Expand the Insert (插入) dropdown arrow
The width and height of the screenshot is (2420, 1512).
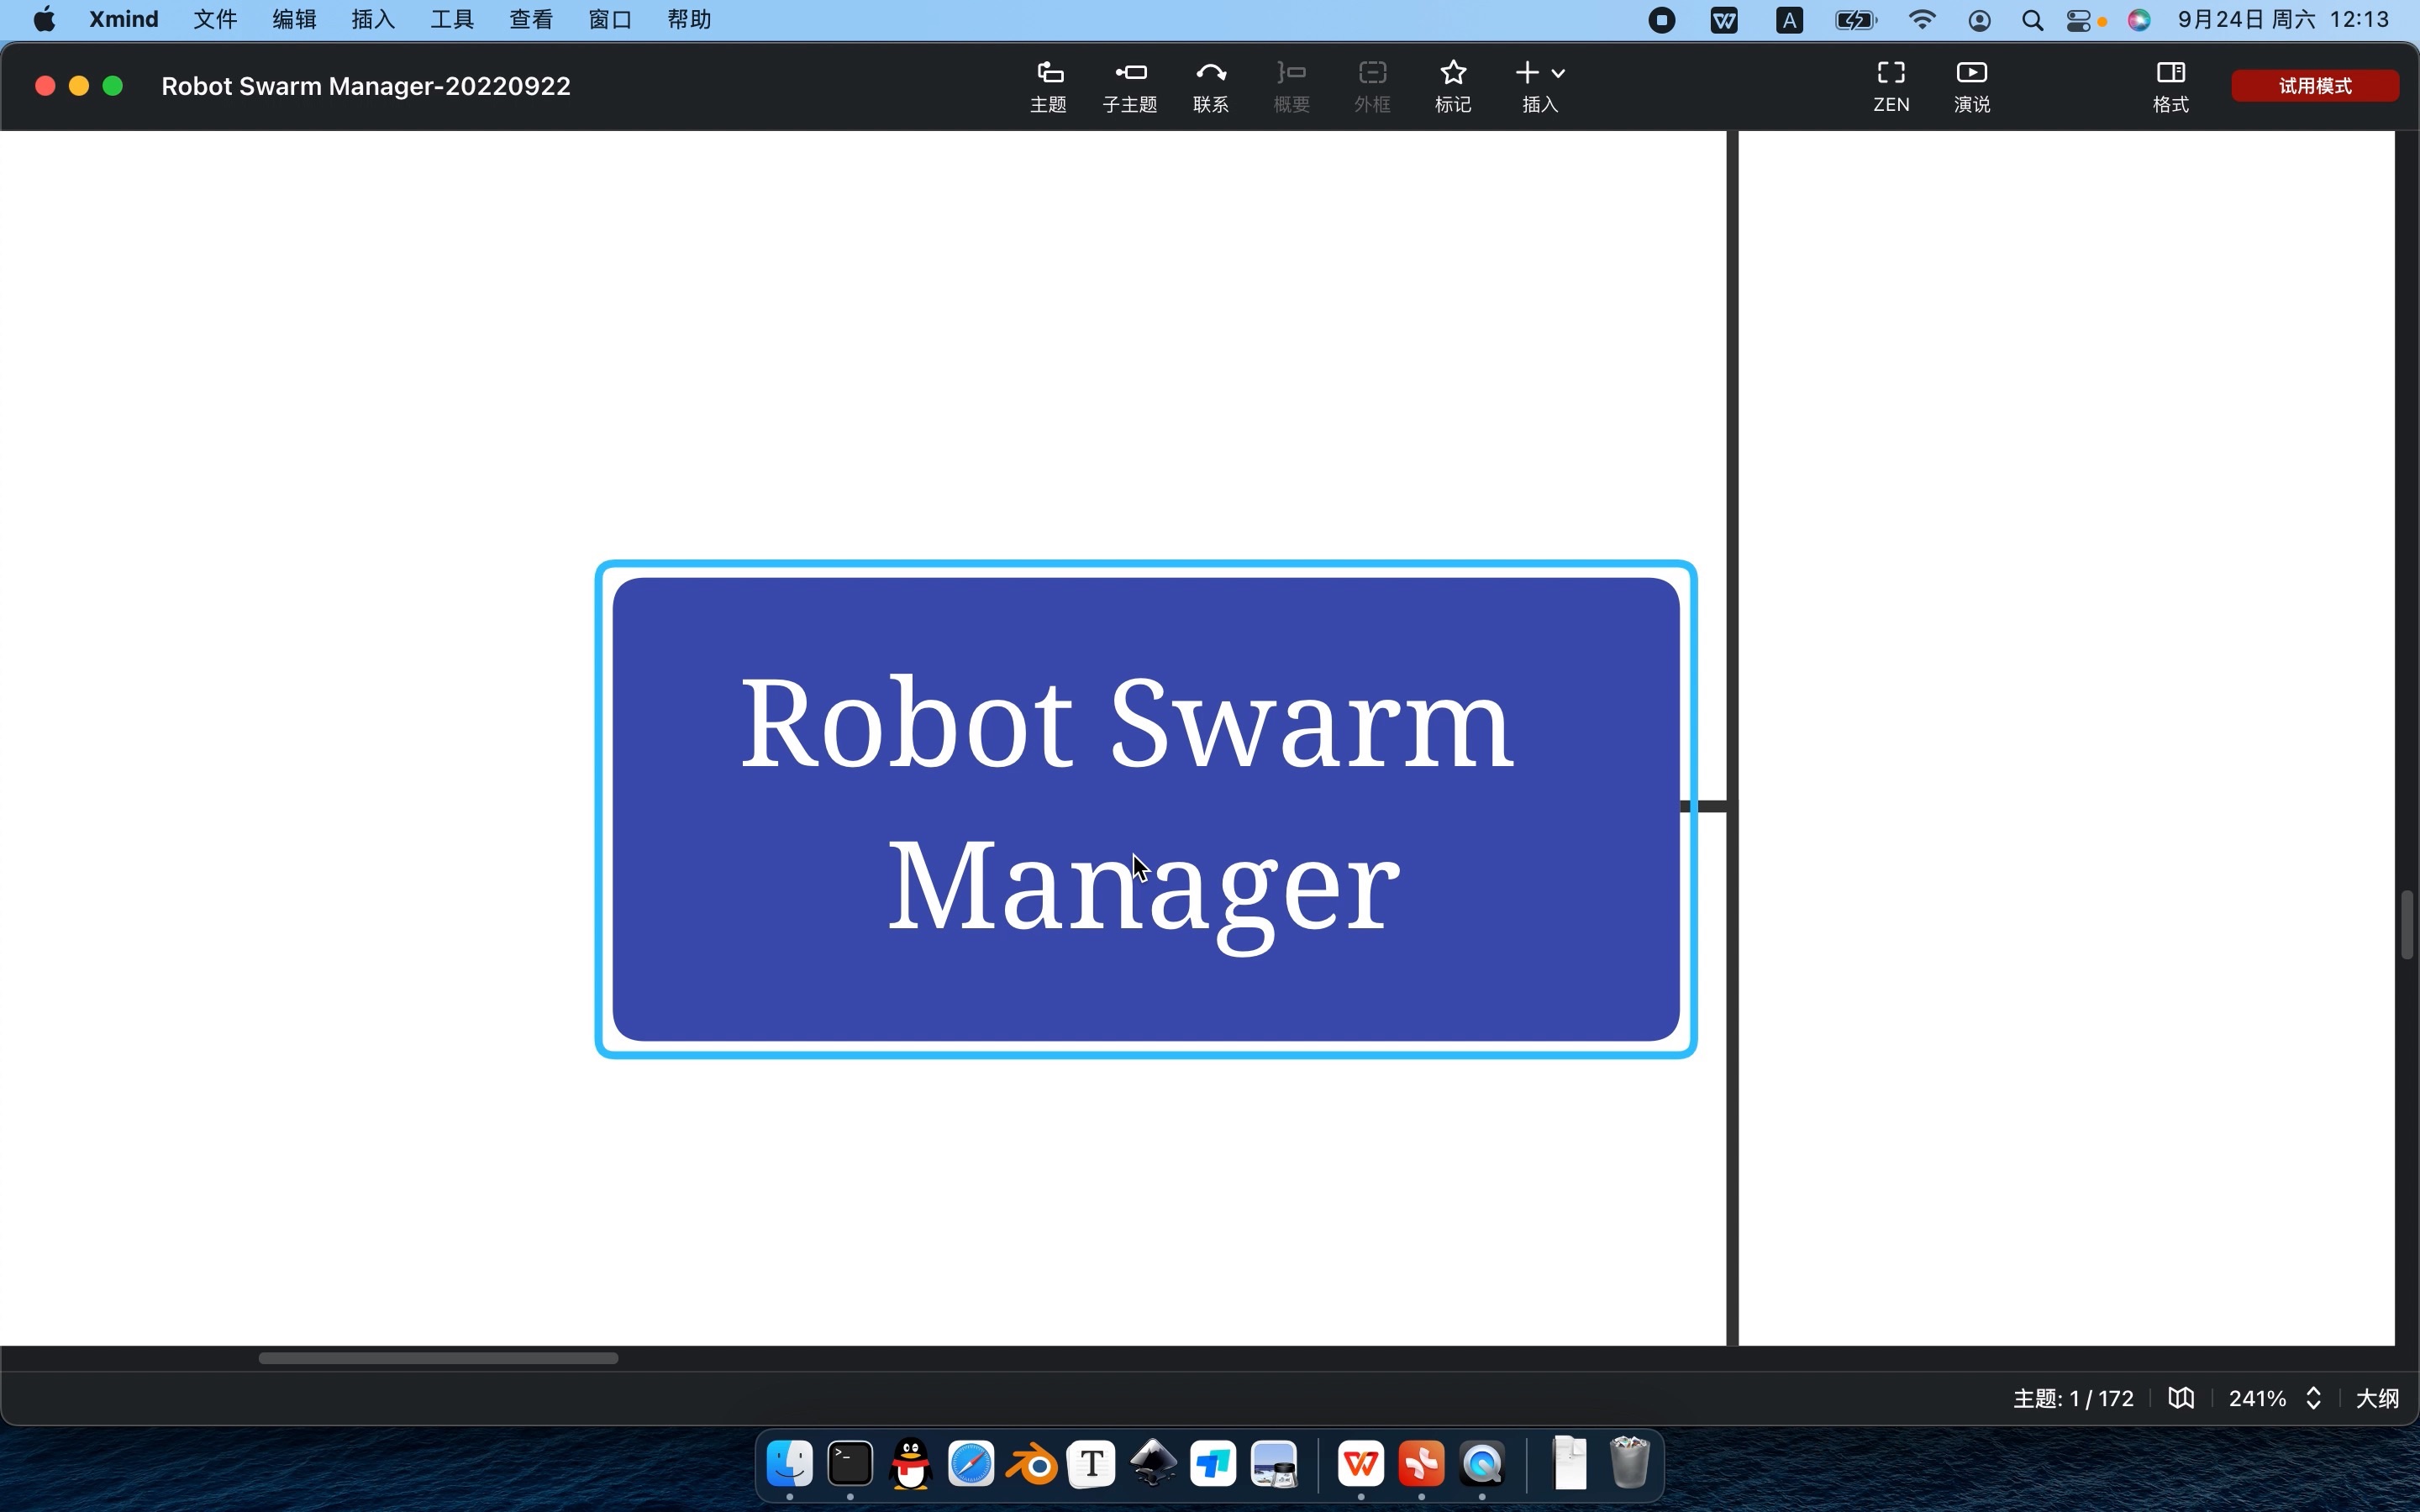click(x=1558, y=73)
